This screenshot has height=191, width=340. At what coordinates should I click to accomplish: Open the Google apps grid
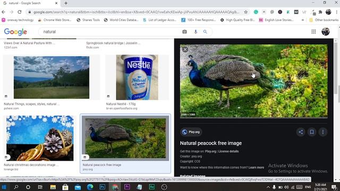pyautogui.click(x=313, y=32)
